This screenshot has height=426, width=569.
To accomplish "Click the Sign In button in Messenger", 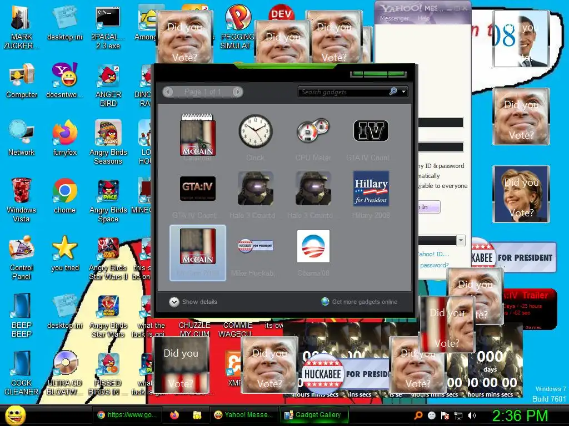I will (x=429, y=207).
